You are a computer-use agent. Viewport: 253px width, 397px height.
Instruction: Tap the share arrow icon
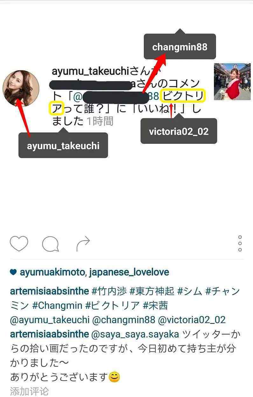tap(83, 244)
